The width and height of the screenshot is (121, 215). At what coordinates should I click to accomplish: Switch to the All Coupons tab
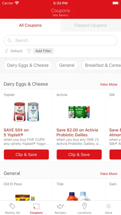click(30, 25)
